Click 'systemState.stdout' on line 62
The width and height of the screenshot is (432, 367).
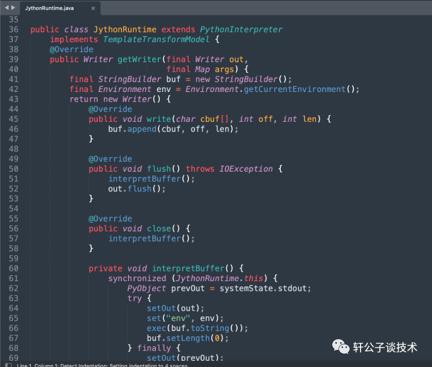(263, 288)
